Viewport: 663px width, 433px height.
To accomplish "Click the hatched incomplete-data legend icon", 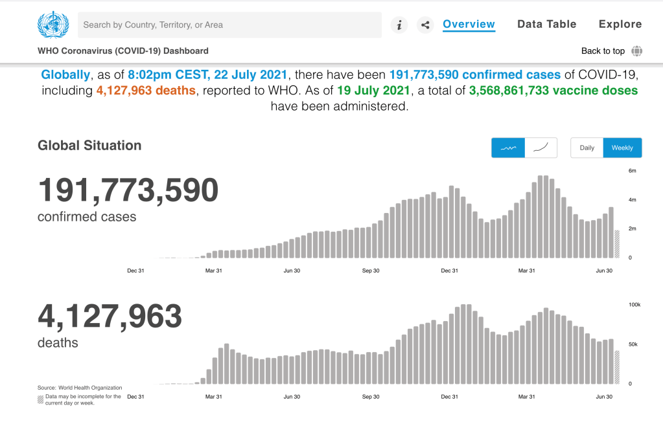I will tap(41, 399).
